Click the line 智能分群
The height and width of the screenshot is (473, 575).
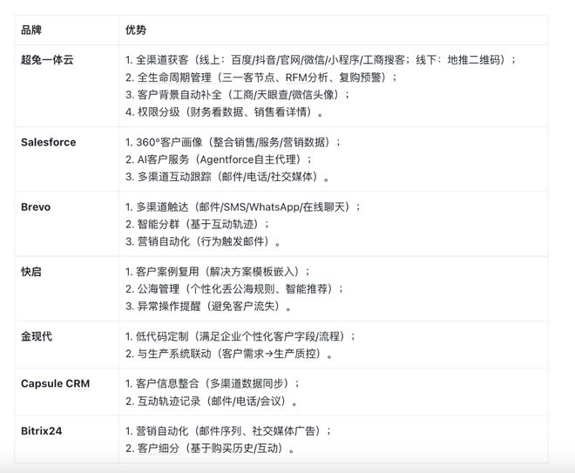(x=198, y=224)
